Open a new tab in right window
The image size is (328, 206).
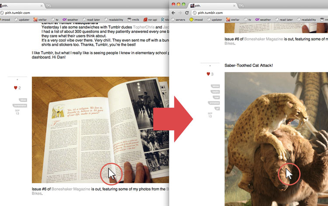coord(241,6)
